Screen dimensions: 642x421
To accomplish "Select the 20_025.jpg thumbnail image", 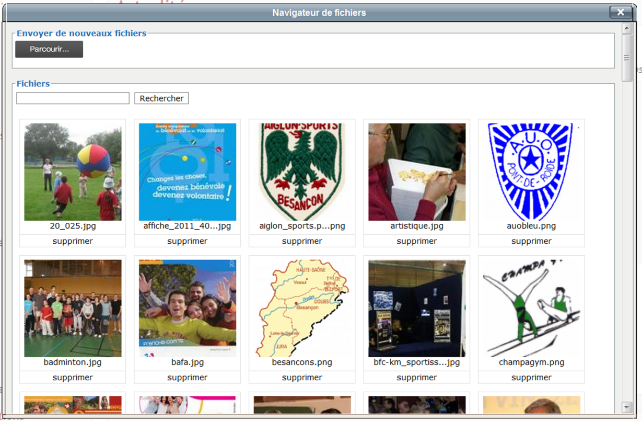I will click(73, 172).
